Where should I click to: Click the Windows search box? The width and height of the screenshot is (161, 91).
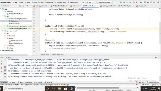point(24,88)
